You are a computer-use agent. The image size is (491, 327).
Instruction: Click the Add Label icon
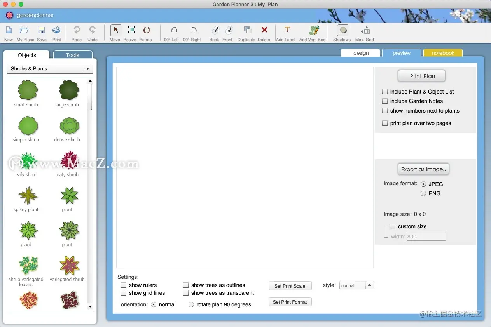(287, 30)
